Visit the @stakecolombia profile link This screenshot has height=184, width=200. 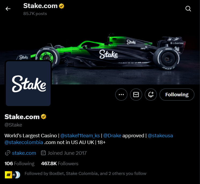pos(24,142)
